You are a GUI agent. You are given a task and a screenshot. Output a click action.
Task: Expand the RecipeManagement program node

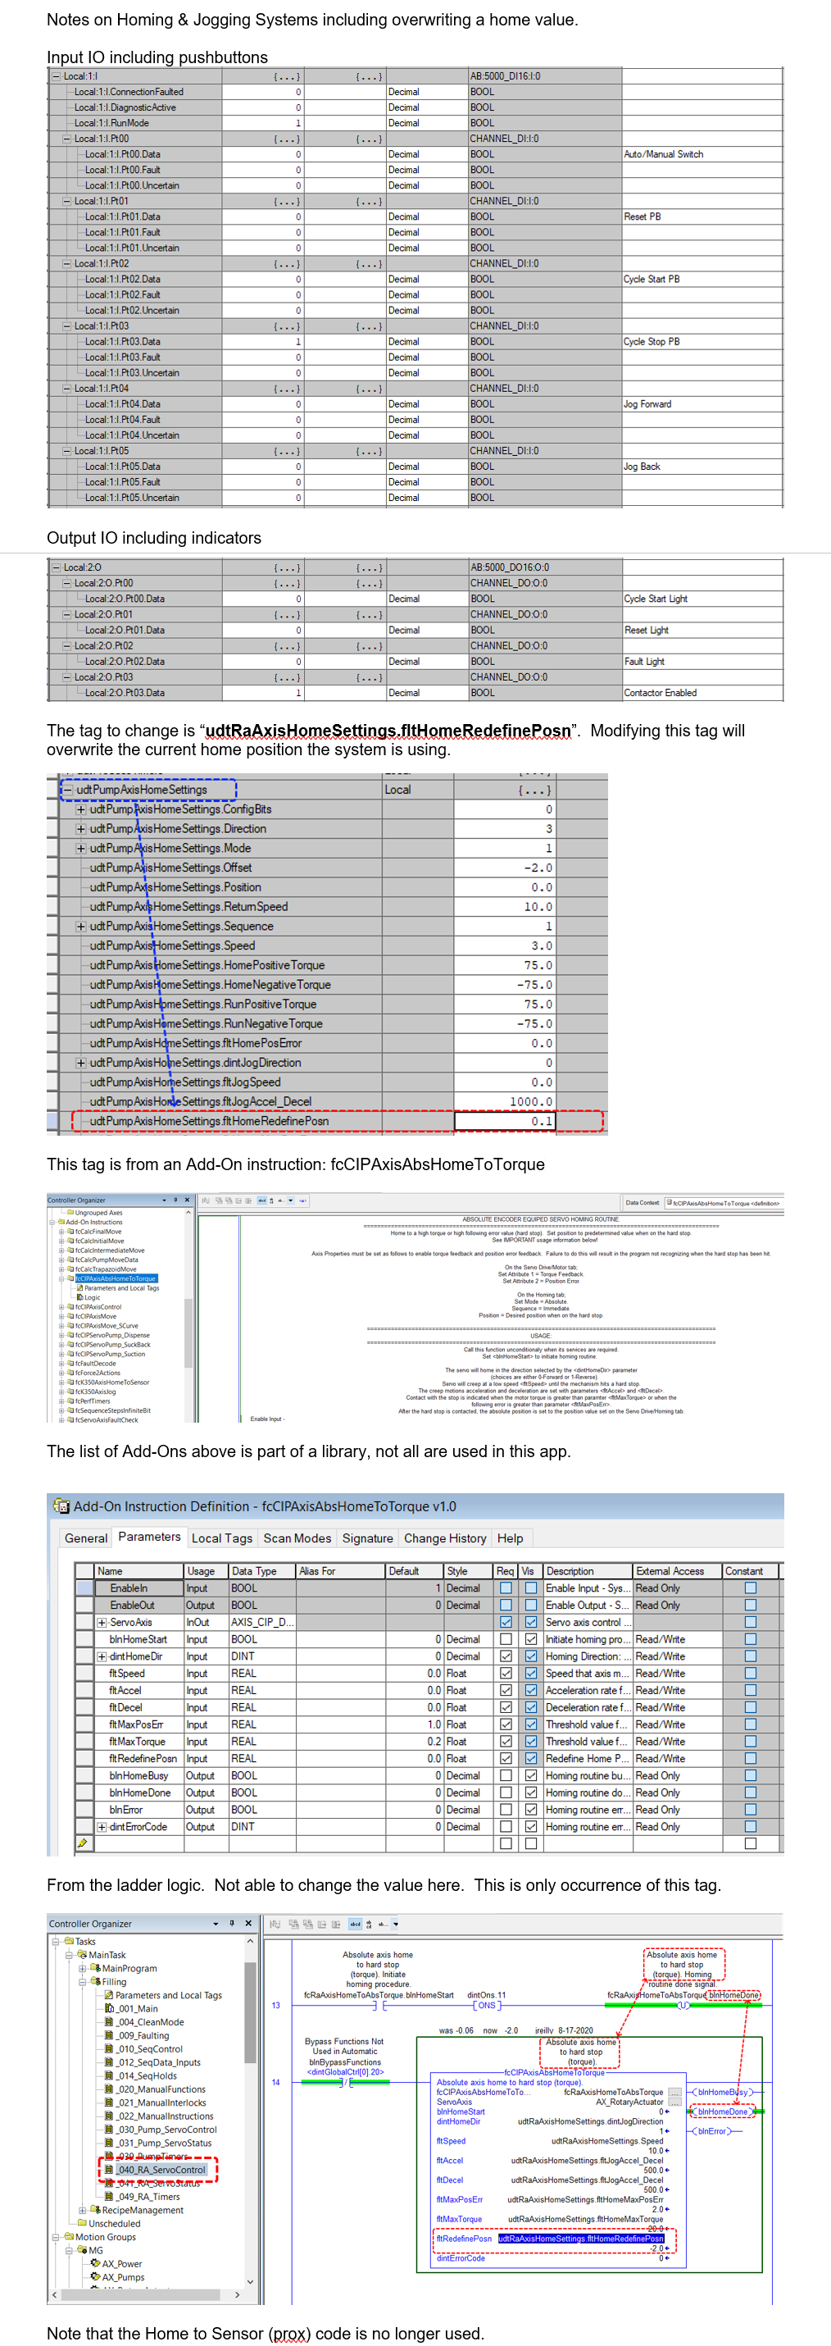83,2211
